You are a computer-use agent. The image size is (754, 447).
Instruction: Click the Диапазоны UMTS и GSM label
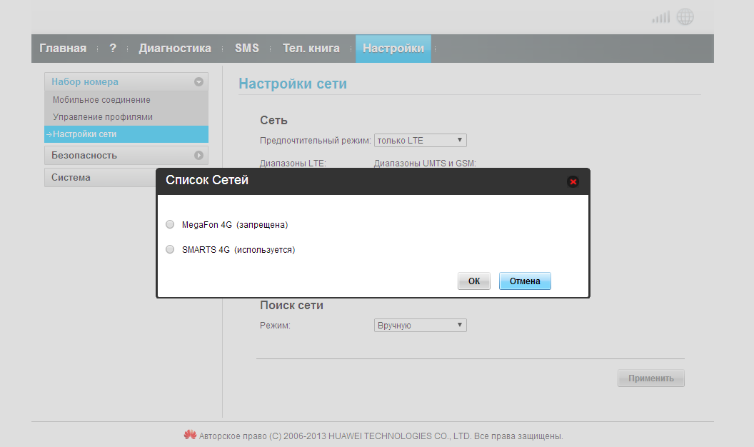(x=425, y=164)
